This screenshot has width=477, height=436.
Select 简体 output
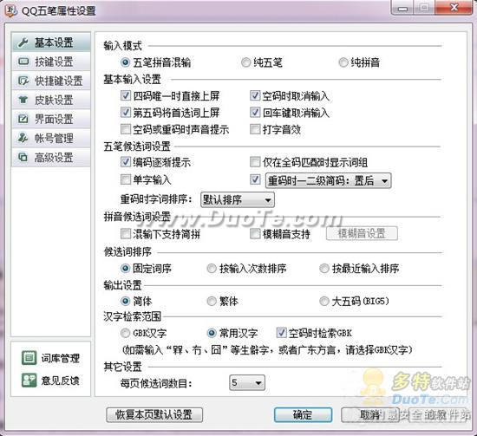(125, 301)
